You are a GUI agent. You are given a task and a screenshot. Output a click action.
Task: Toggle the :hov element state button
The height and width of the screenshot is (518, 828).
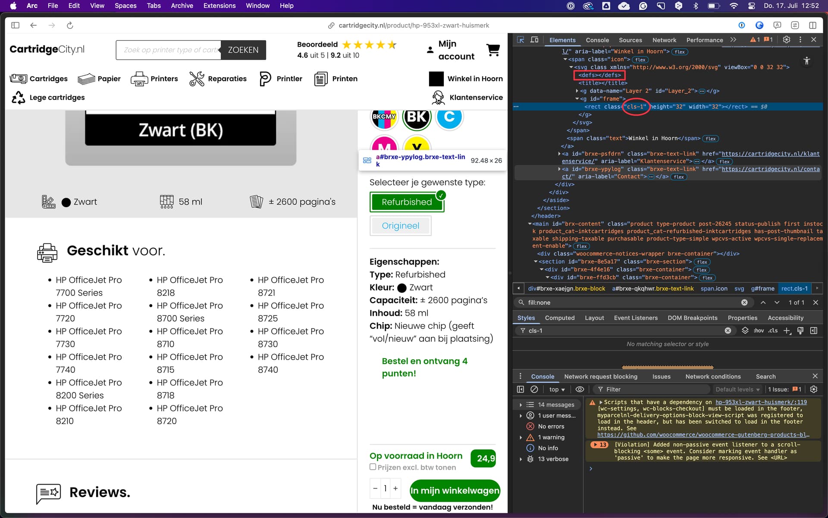(759, 331)
